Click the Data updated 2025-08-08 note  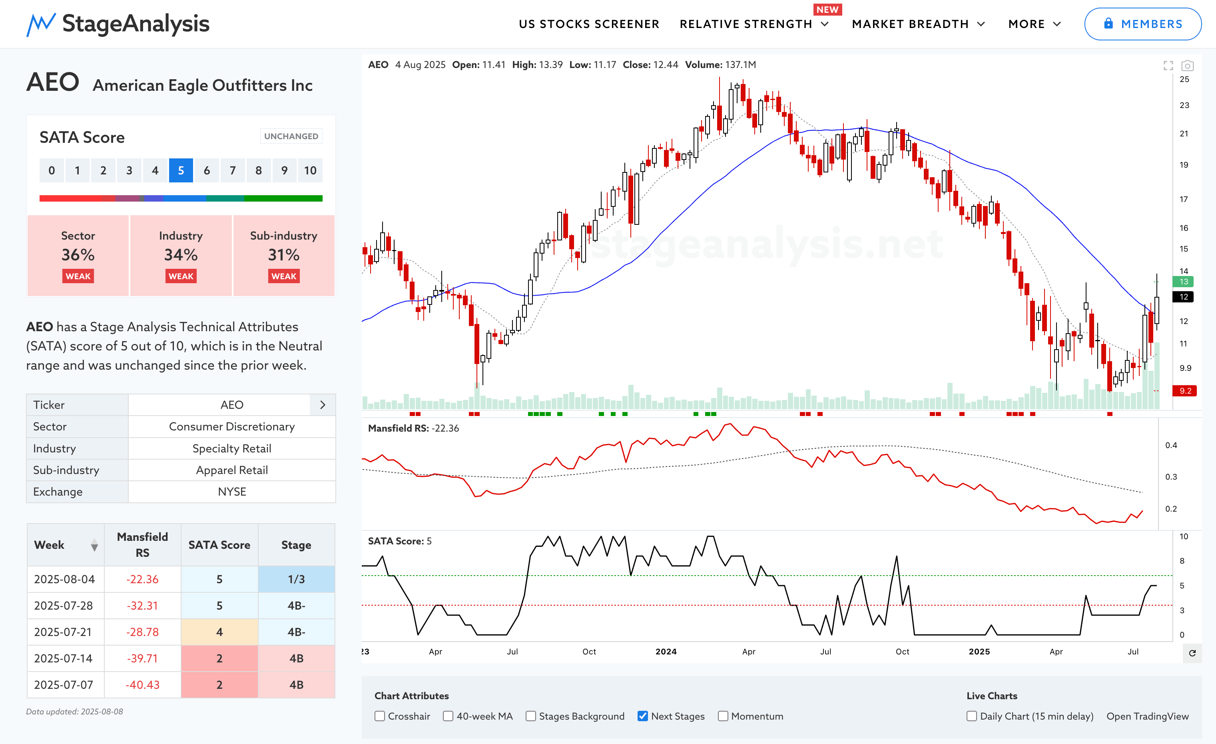pyautogui.click(x=74, y=712)
